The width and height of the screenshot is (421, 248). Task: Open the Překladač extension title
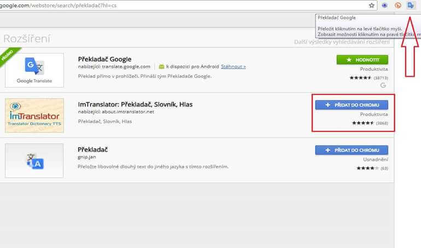click(92, 149)
